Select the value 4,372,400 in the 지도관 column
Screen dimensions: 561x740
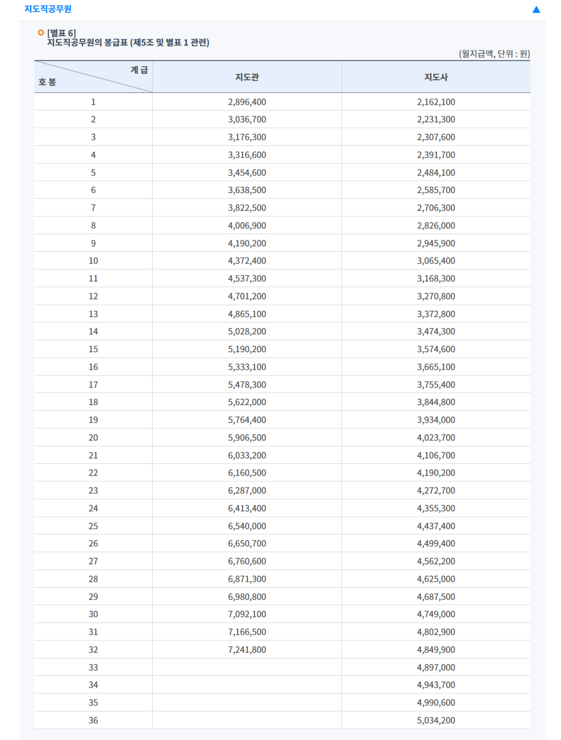[x=247, y=261]
